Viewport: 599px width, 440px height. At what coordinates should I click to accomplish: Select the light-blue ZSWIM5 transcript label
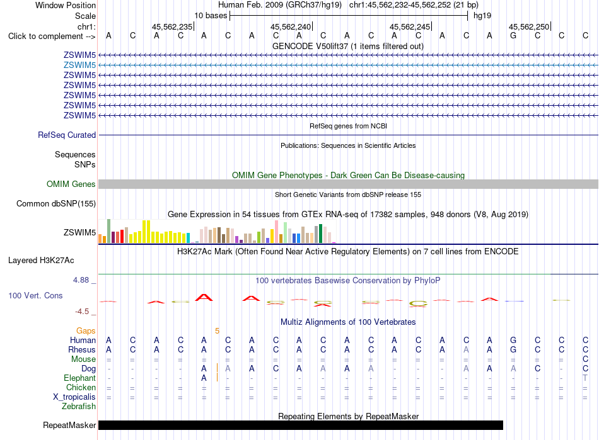tap(79, 65)
